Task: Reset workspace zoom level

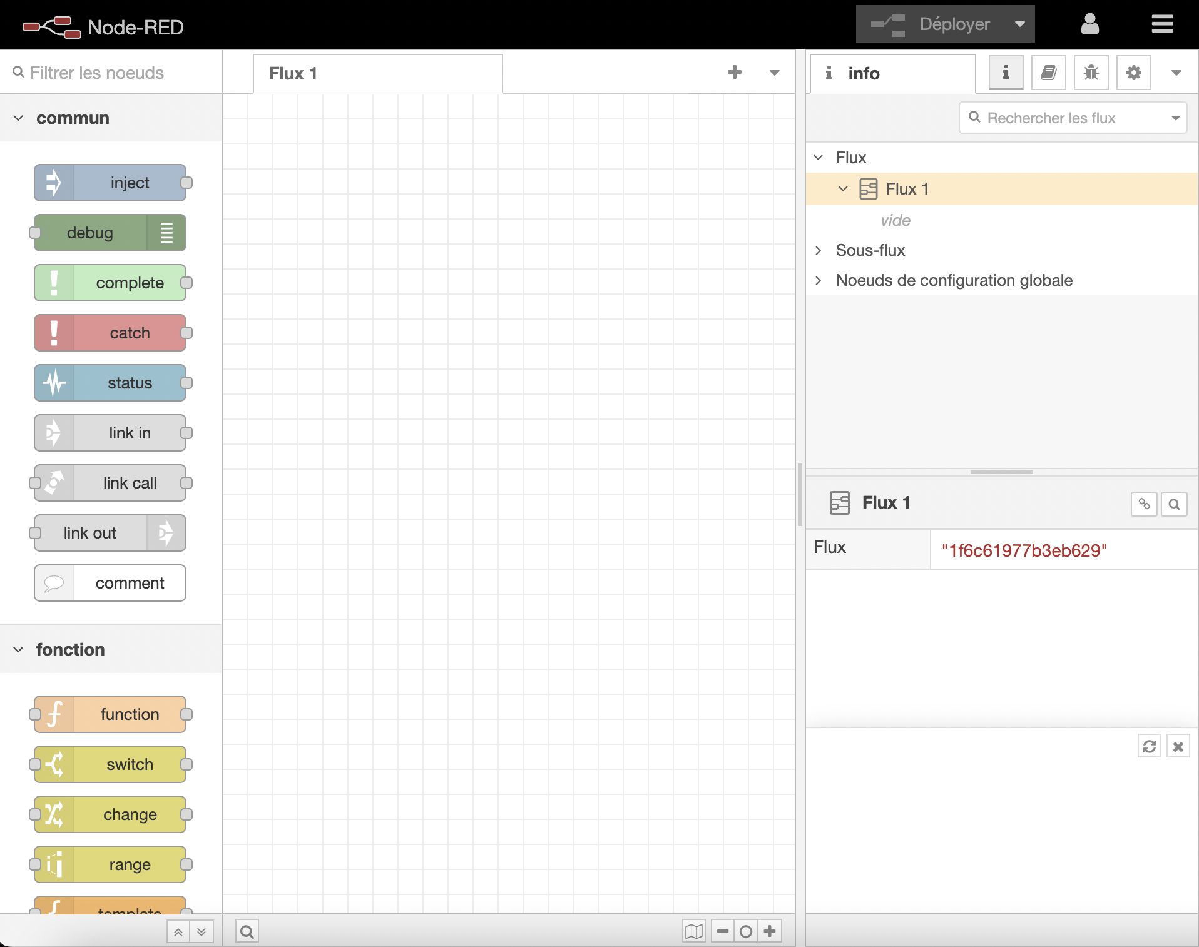Action: 746,932
